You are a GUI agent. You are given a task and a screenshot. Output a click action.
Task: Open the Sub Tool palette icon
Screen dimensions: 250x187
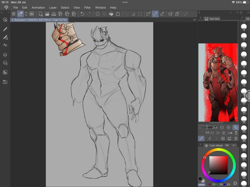(x=5, y=37)
